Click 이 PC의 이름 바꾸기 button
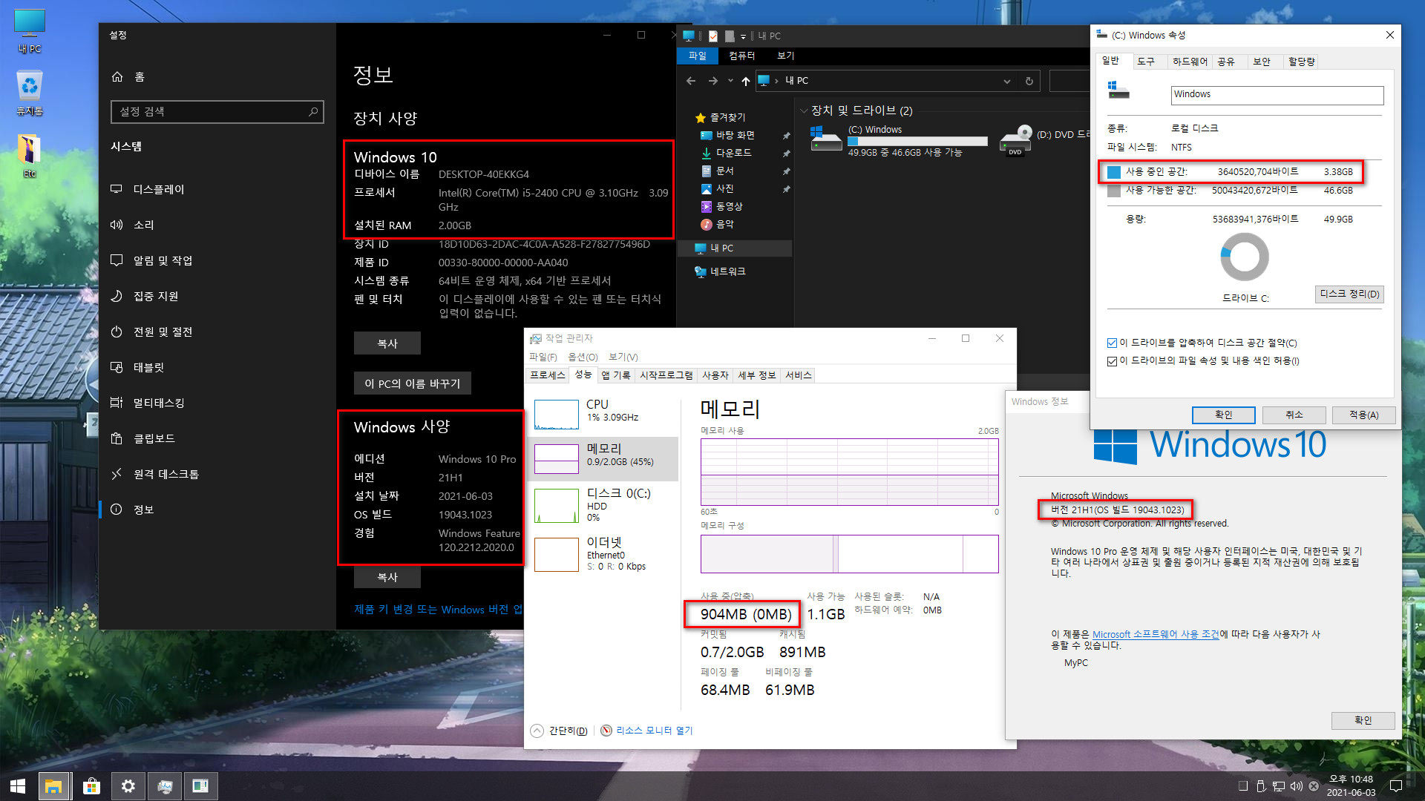The height and width of the screenshot is (801, 1425). [412, 383]
